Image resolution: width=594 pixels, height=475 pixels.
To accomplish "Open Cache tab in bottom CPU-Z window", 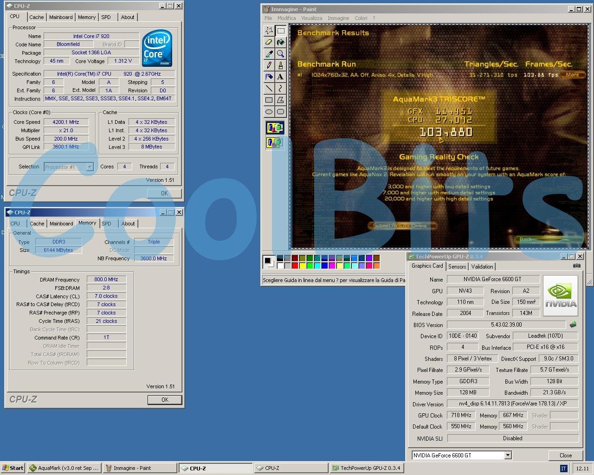I will (37, 224).
